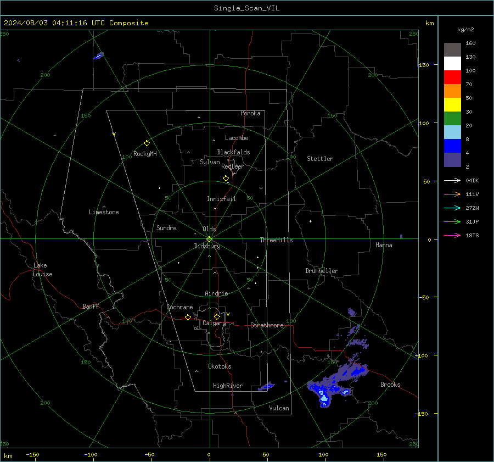Image resolution: width=494 pixels, height=462 pixels.
Task: Click the Lake Louise label
Action: (42, 270)
